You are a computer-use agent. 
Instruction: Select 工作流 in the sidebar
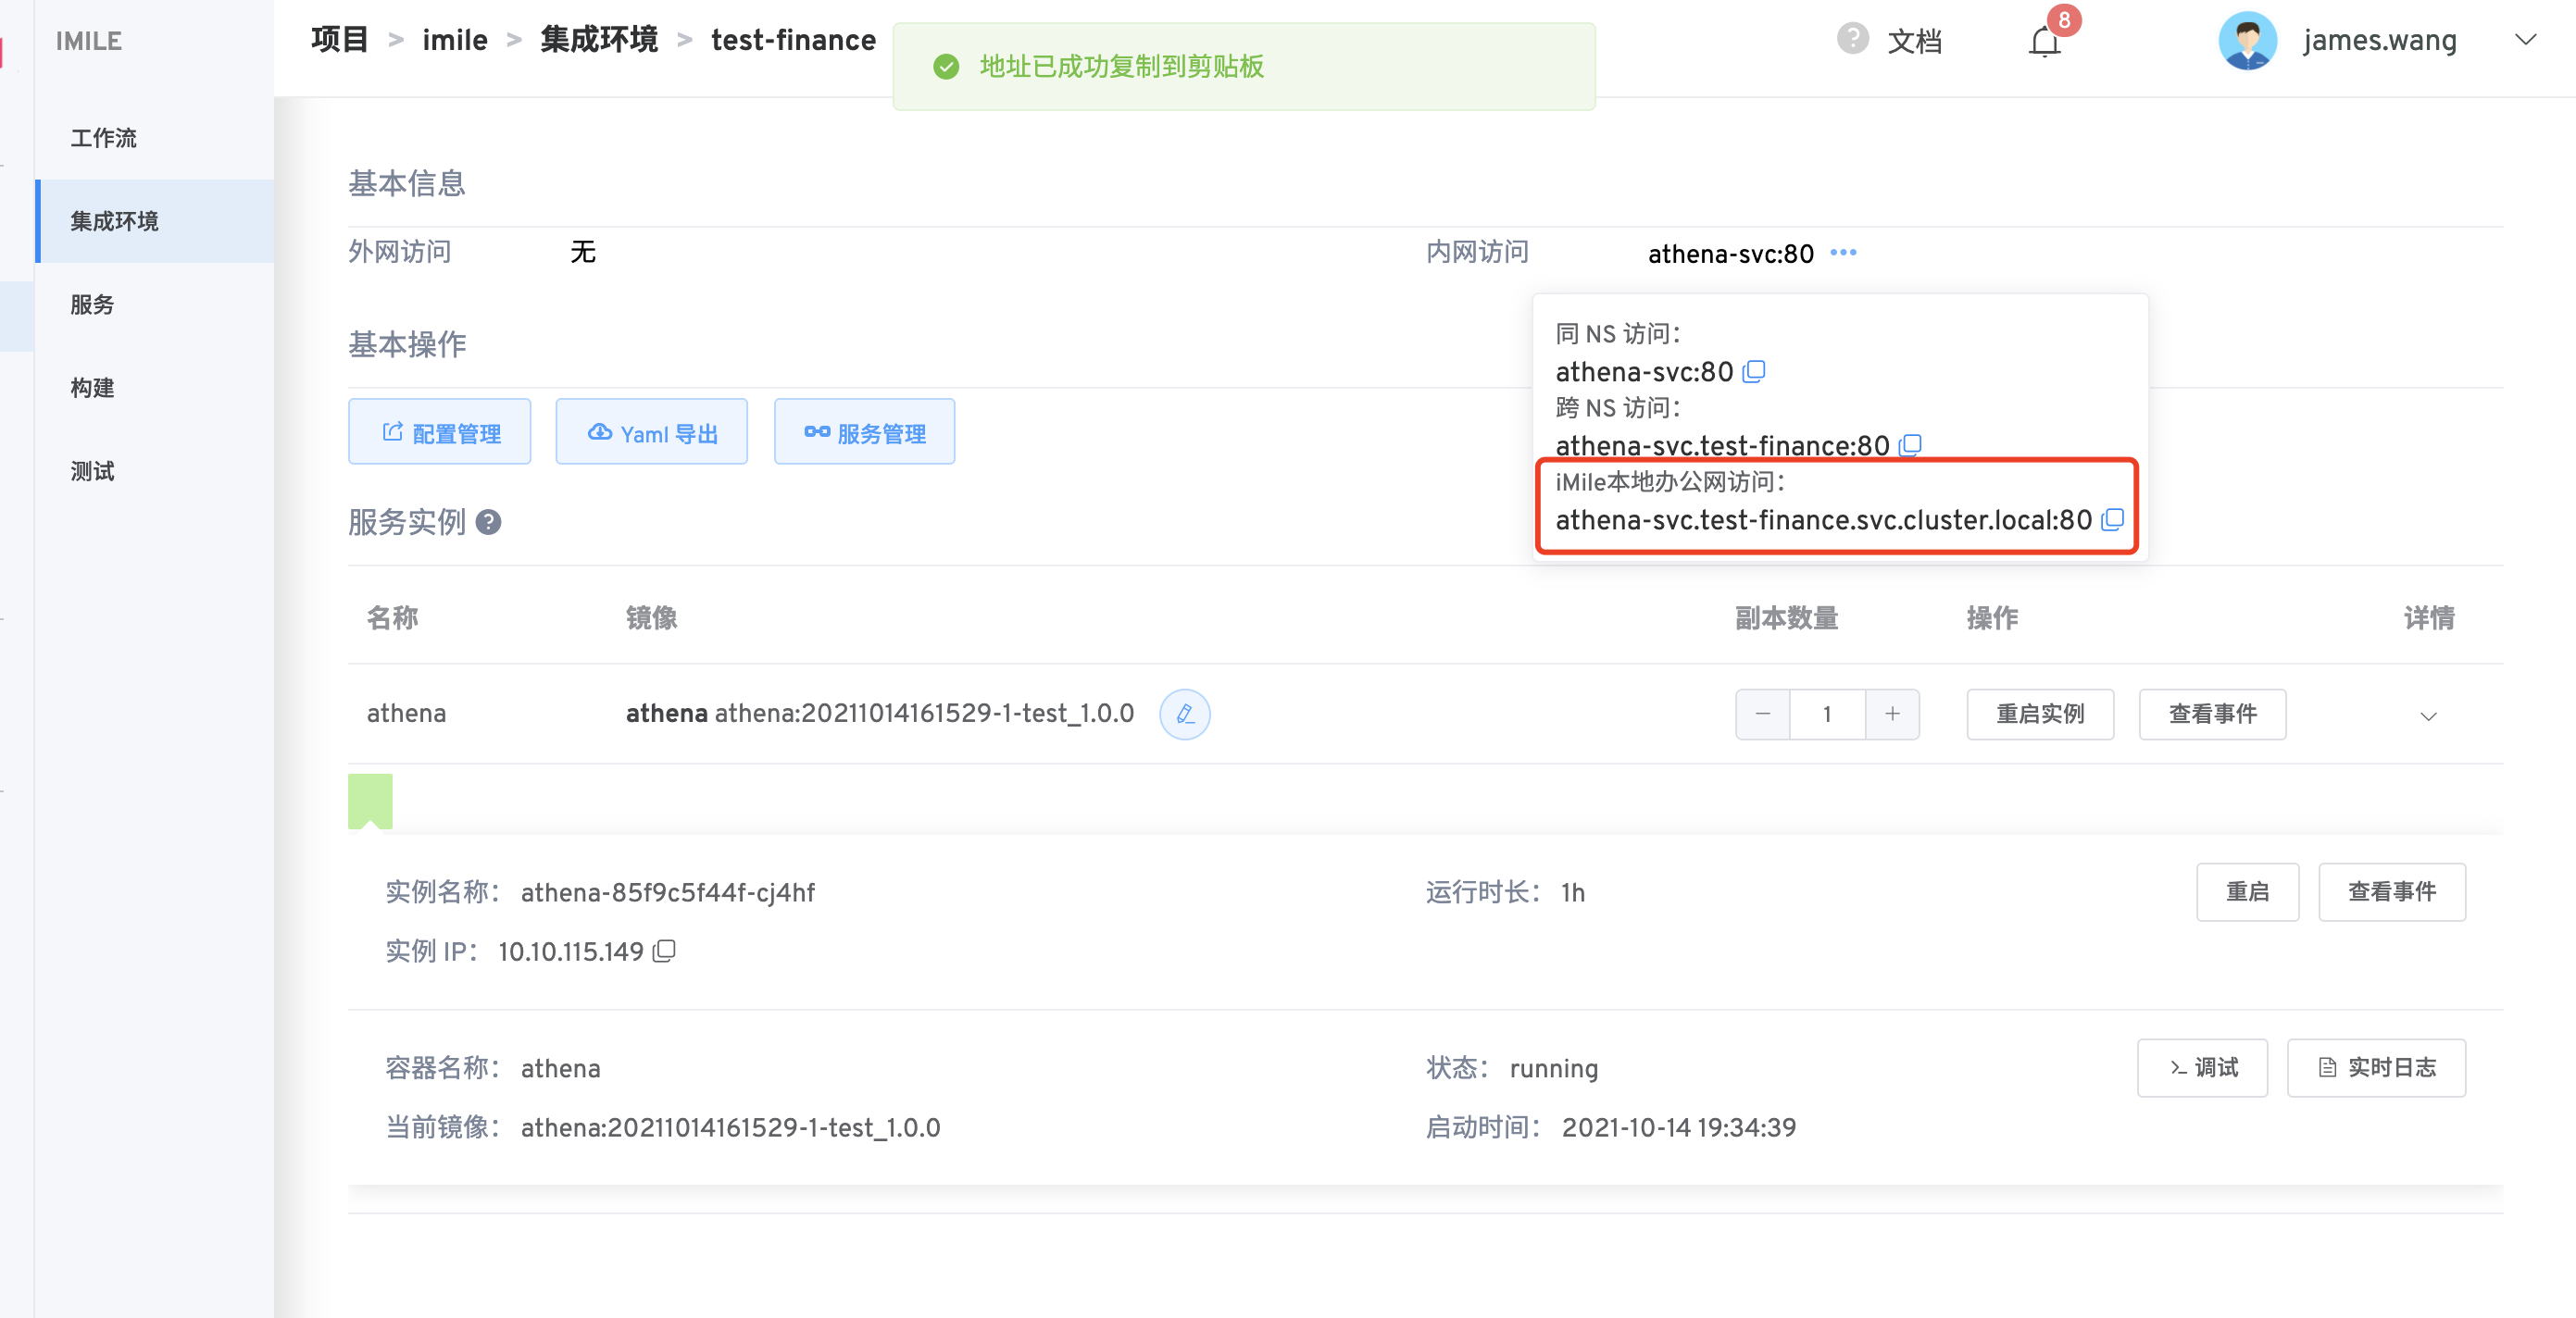(x=104, y=138)
